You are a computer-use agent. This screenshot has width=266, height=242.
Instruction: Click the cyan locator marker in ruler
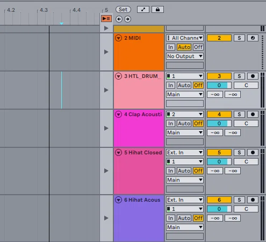pos(61,24)
